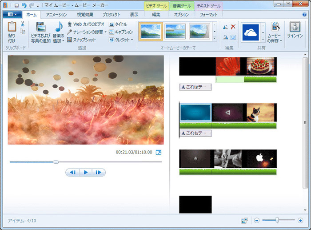Click the サインイン user icon
Image resolution: width=311 pixels, height=230 pixels.
coord(295,27)
